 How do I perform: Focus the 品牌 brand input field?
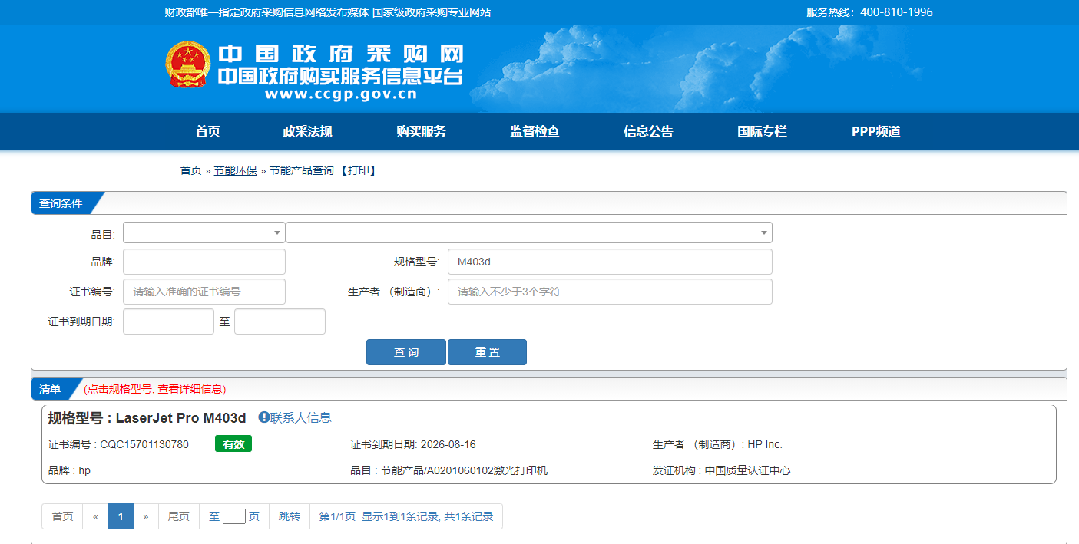pos(204,262)
